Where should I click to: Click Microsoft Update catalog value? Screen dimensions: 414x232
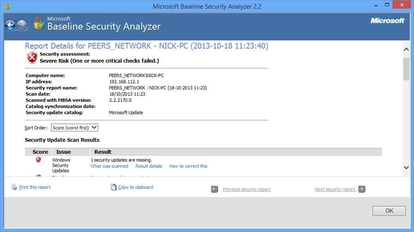[126, 113]
